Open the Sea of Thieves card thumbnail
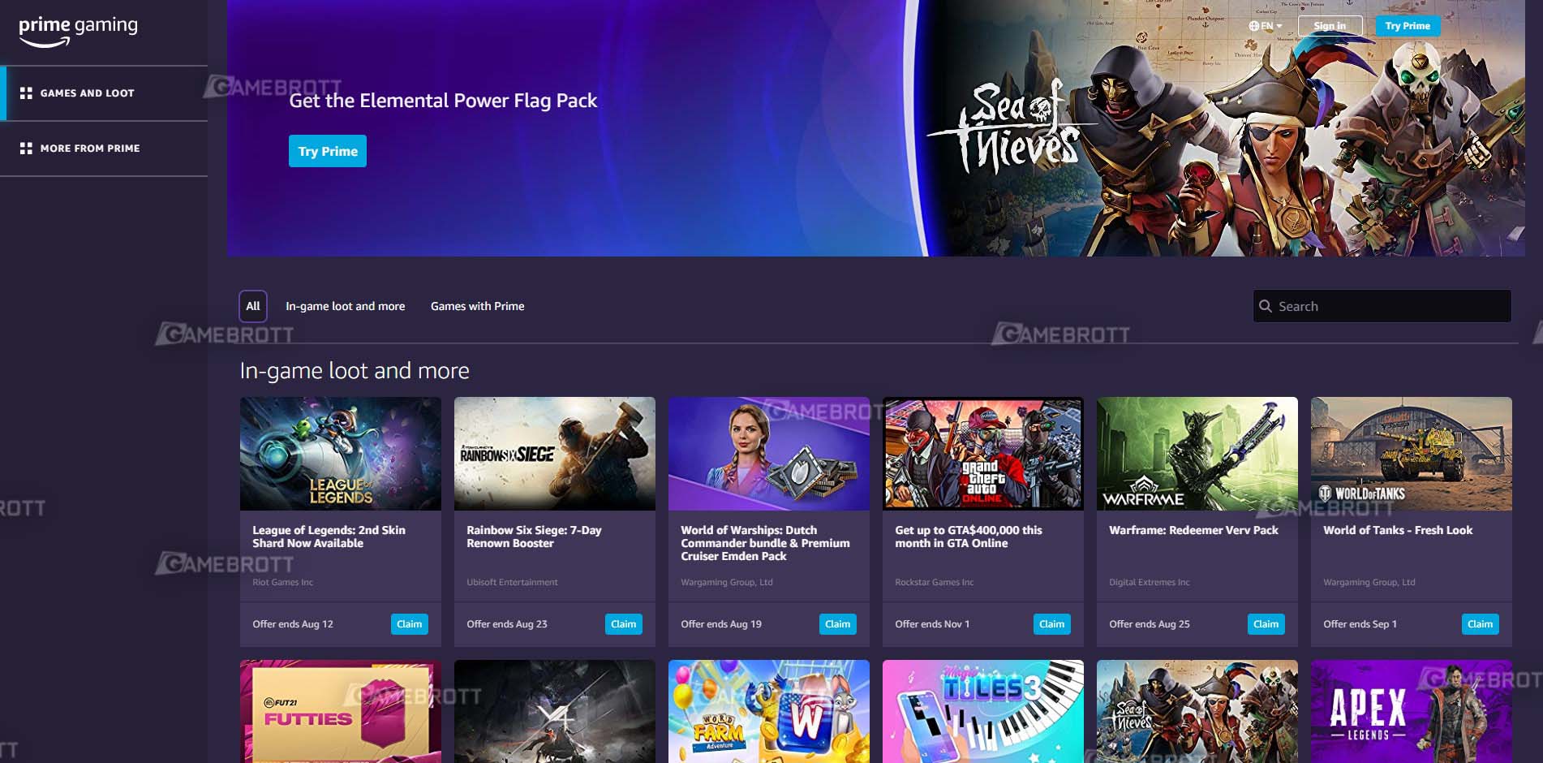Screen dimensions: 1543x763 (x=1197, y=711)
